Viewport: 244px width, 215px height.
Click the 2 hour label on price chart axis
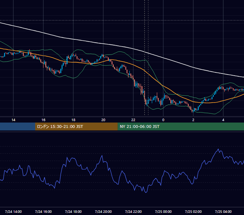pos(193,120)
